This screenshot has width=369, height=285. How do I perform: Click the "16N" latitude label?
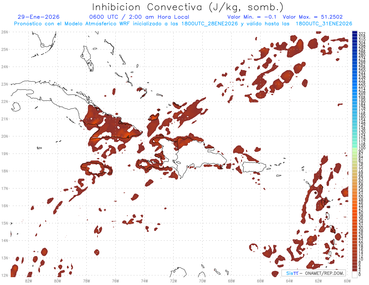click(5, 206)
